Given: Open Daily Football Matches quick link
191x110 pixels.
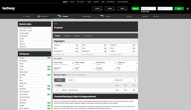Looking at the screenshot, I should pyautogui.click(x=26, y=28).
